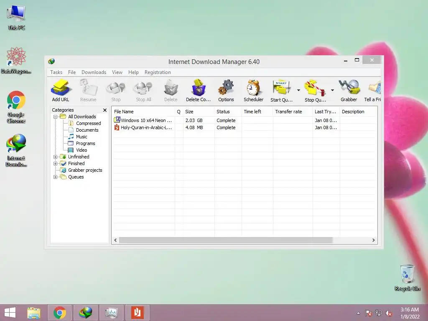This screenshot has width=428, height=321.
Task: Click the Stop toolbar icon
Action: [116, 91]
